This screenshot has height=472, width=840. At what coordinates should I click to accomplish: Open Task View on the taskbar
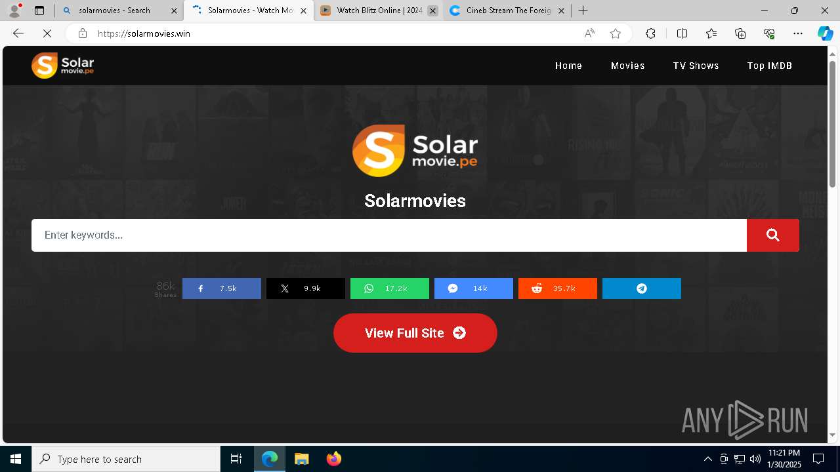[236, 459]
